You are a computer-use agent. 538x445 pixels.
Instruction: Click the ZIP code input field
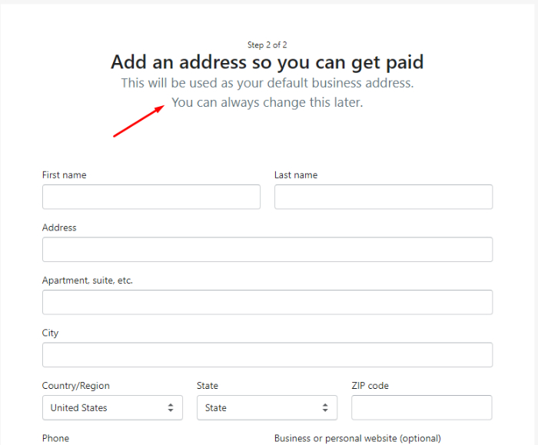422,407
